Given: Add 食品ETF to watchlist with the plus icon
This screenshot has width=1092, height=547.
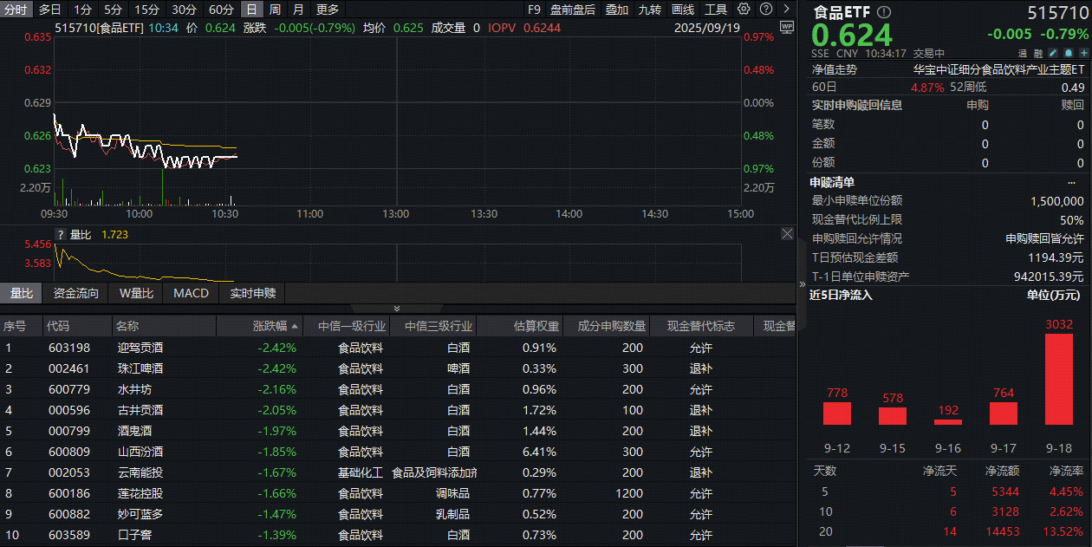Looking at the screenshot, I should point(1084,53).
